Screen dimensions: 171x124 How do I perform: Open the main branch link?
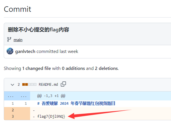[18, 40]
